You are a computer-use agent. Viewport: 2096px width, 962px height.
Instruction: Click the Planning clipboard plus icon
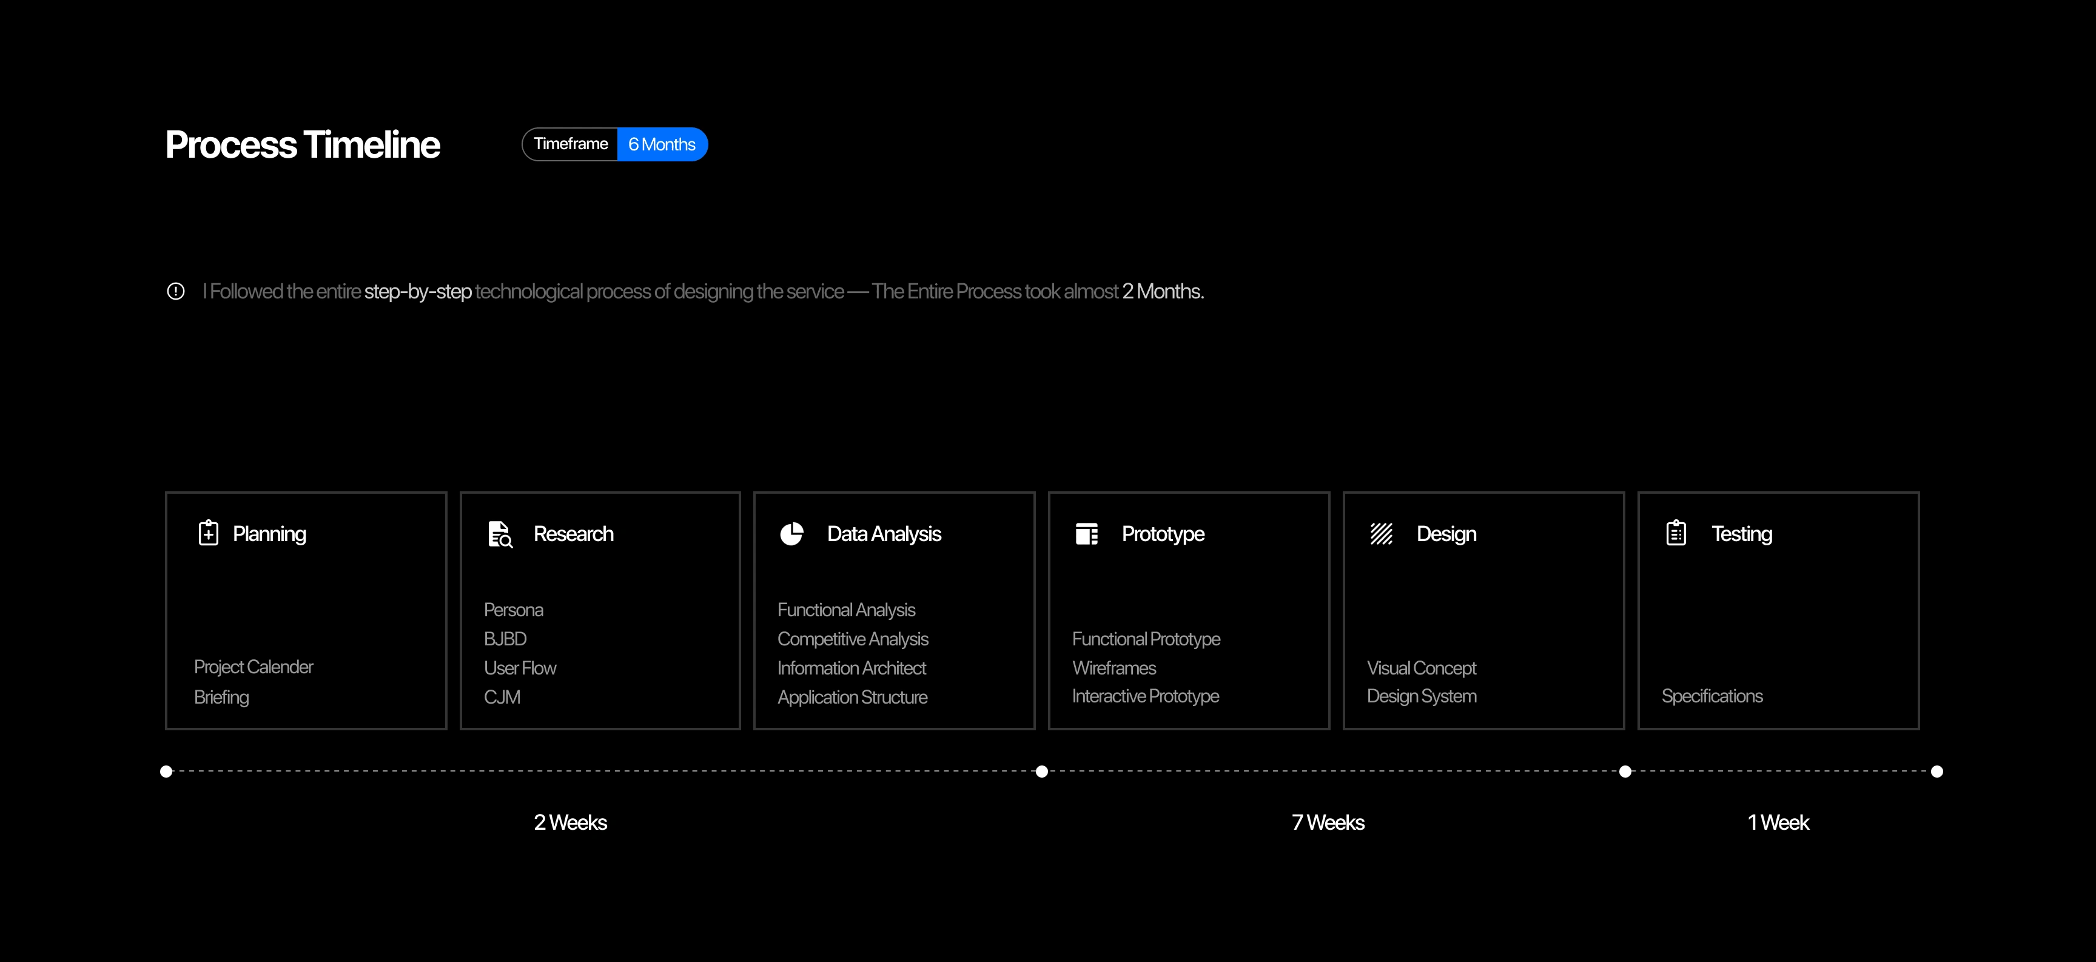[208, 533]
